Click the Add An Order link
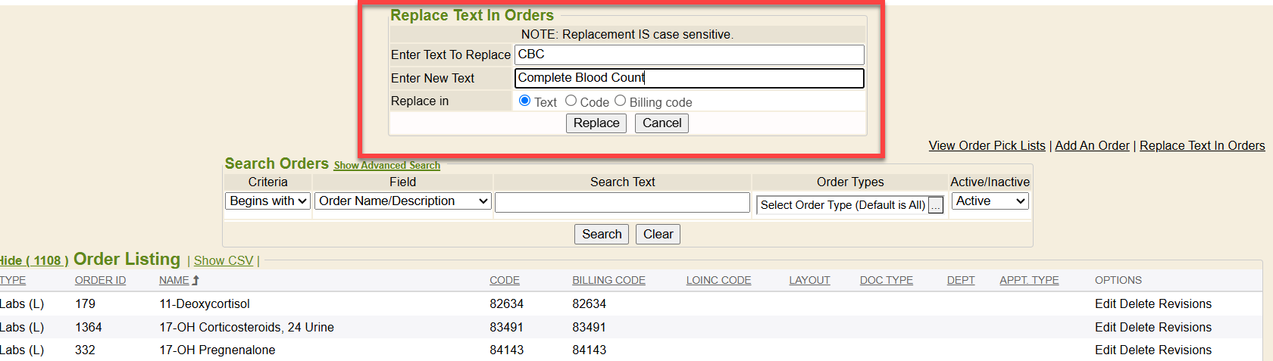The height and width of the screenshot is (361, 1273). tap(1092, 146)
